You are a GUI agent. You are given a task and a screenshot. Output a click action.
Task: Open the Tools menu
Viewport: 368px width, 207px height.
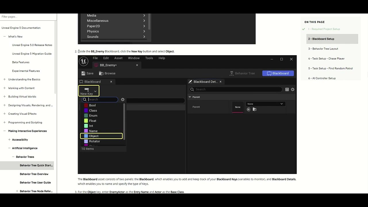tap(149, 58)
